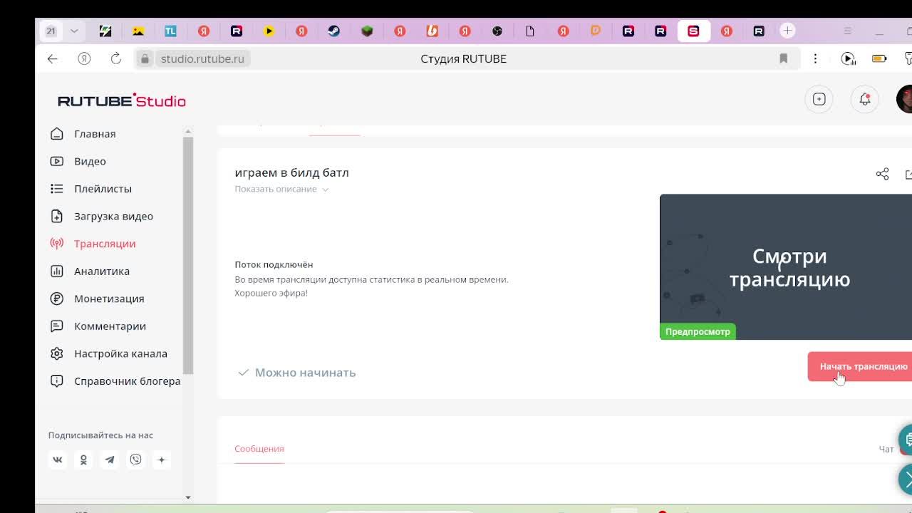Click the Подписывайтесь на нас label
912x513 pixels.
100,435
